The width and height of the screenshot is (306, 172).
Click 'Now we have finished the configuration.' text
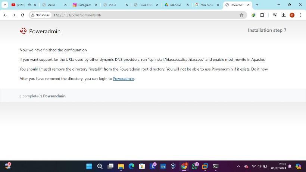click(53, 50)
